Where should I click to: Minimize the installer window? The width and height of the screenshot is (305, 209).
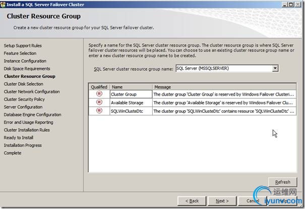(x=284, y=4)
